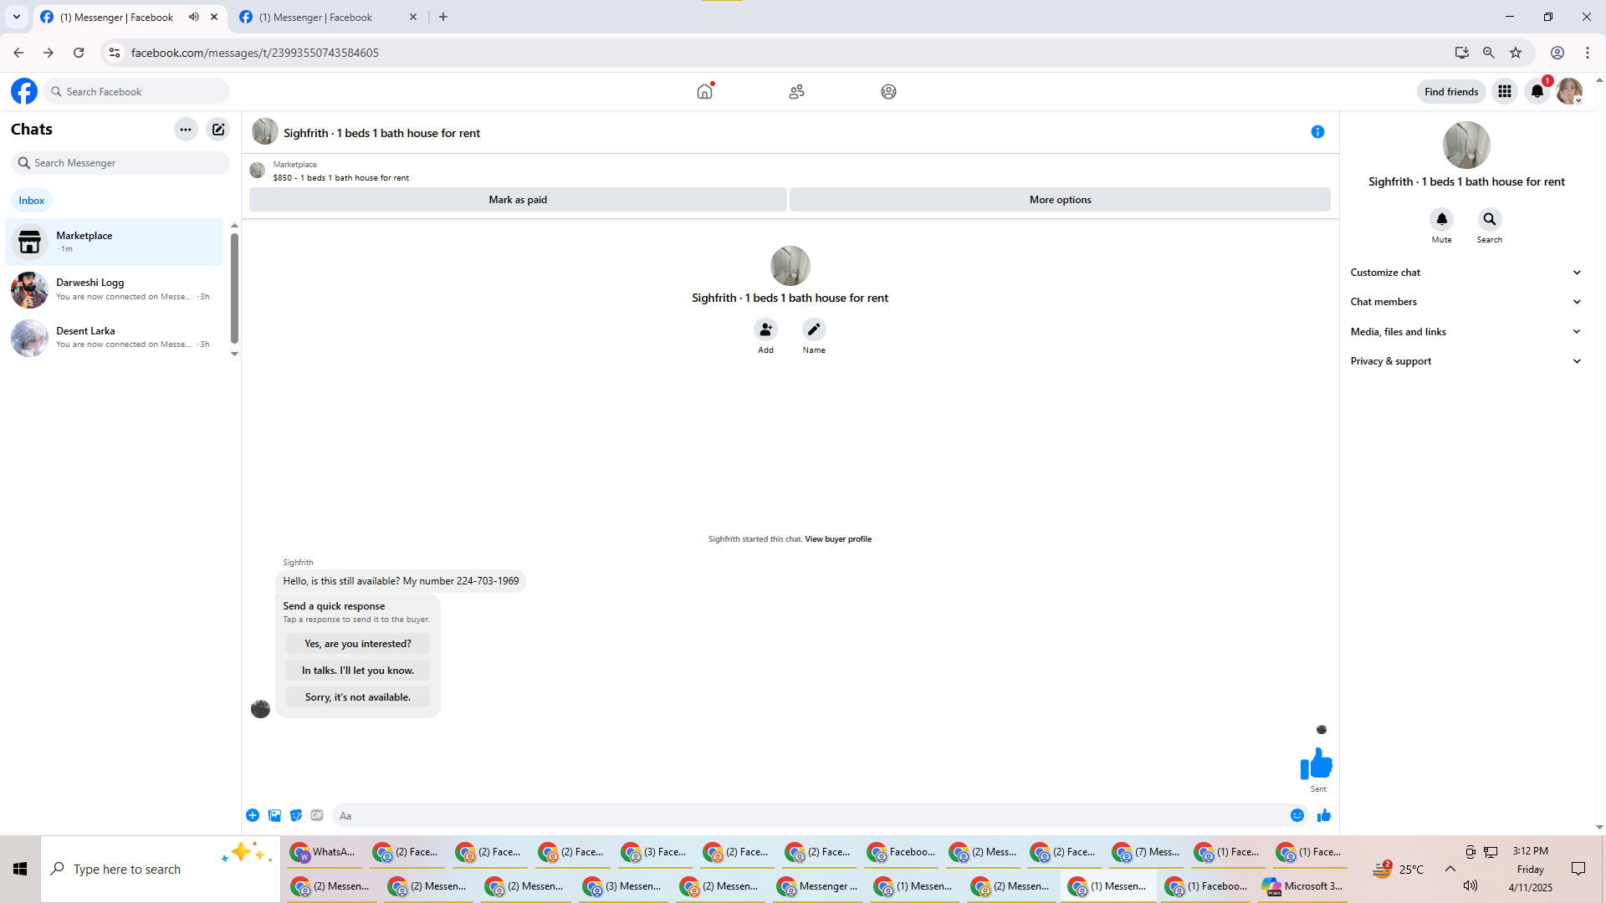This screenshot has height=903, width=1606.
Task: Bookmark this page with the star icon
Action: [1516, 53]
